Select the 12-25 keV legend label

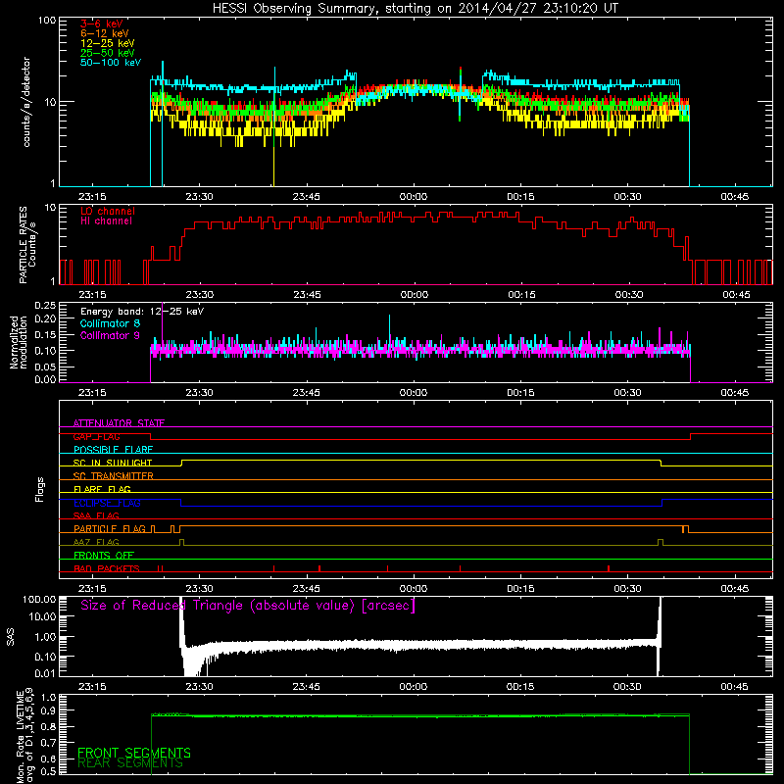[107, 43]
